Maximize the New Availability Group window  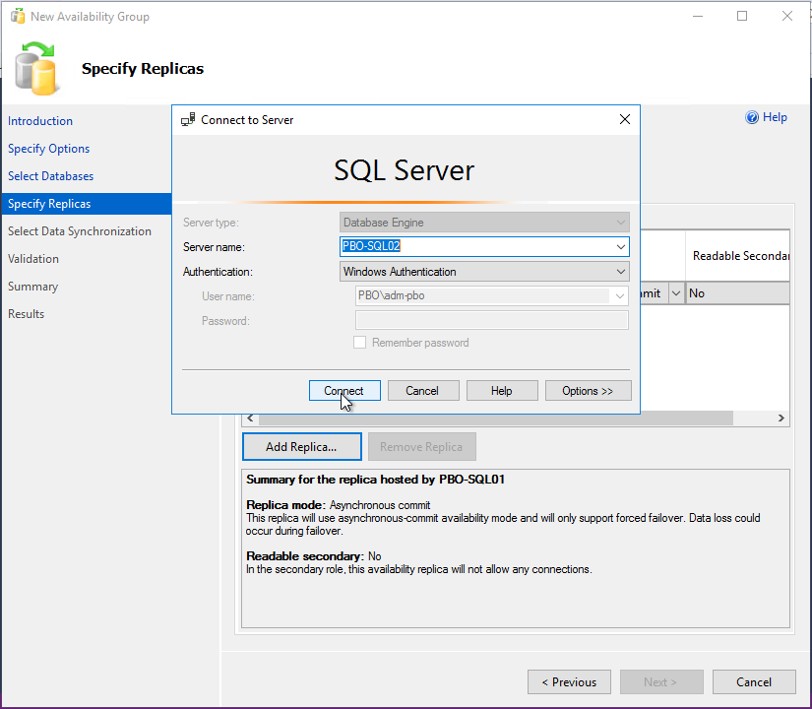(x=742, y=16)
